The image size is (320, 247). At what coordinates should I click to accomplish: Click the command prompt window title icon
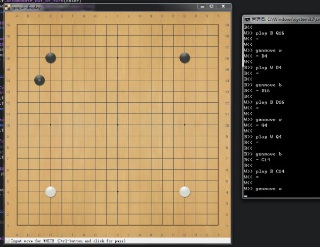pyautogui.click(x=247, y=19)
